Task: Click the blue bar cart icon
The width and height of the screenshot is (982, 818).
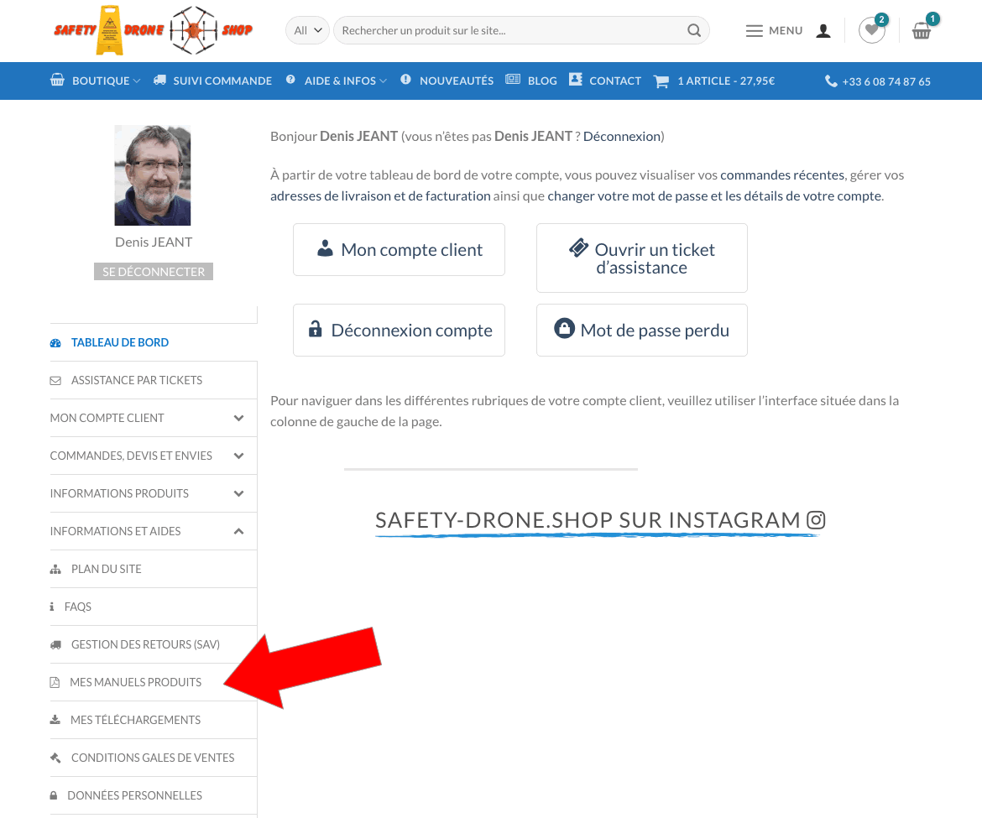Action: (x=661, y=81)
